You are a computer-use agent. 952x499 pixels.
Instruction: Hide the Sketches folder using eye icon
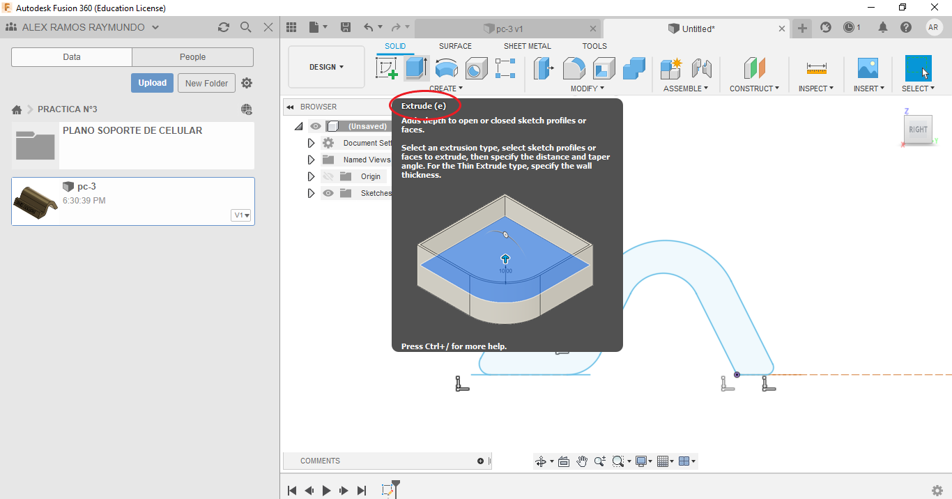click(x=328, y=193)
